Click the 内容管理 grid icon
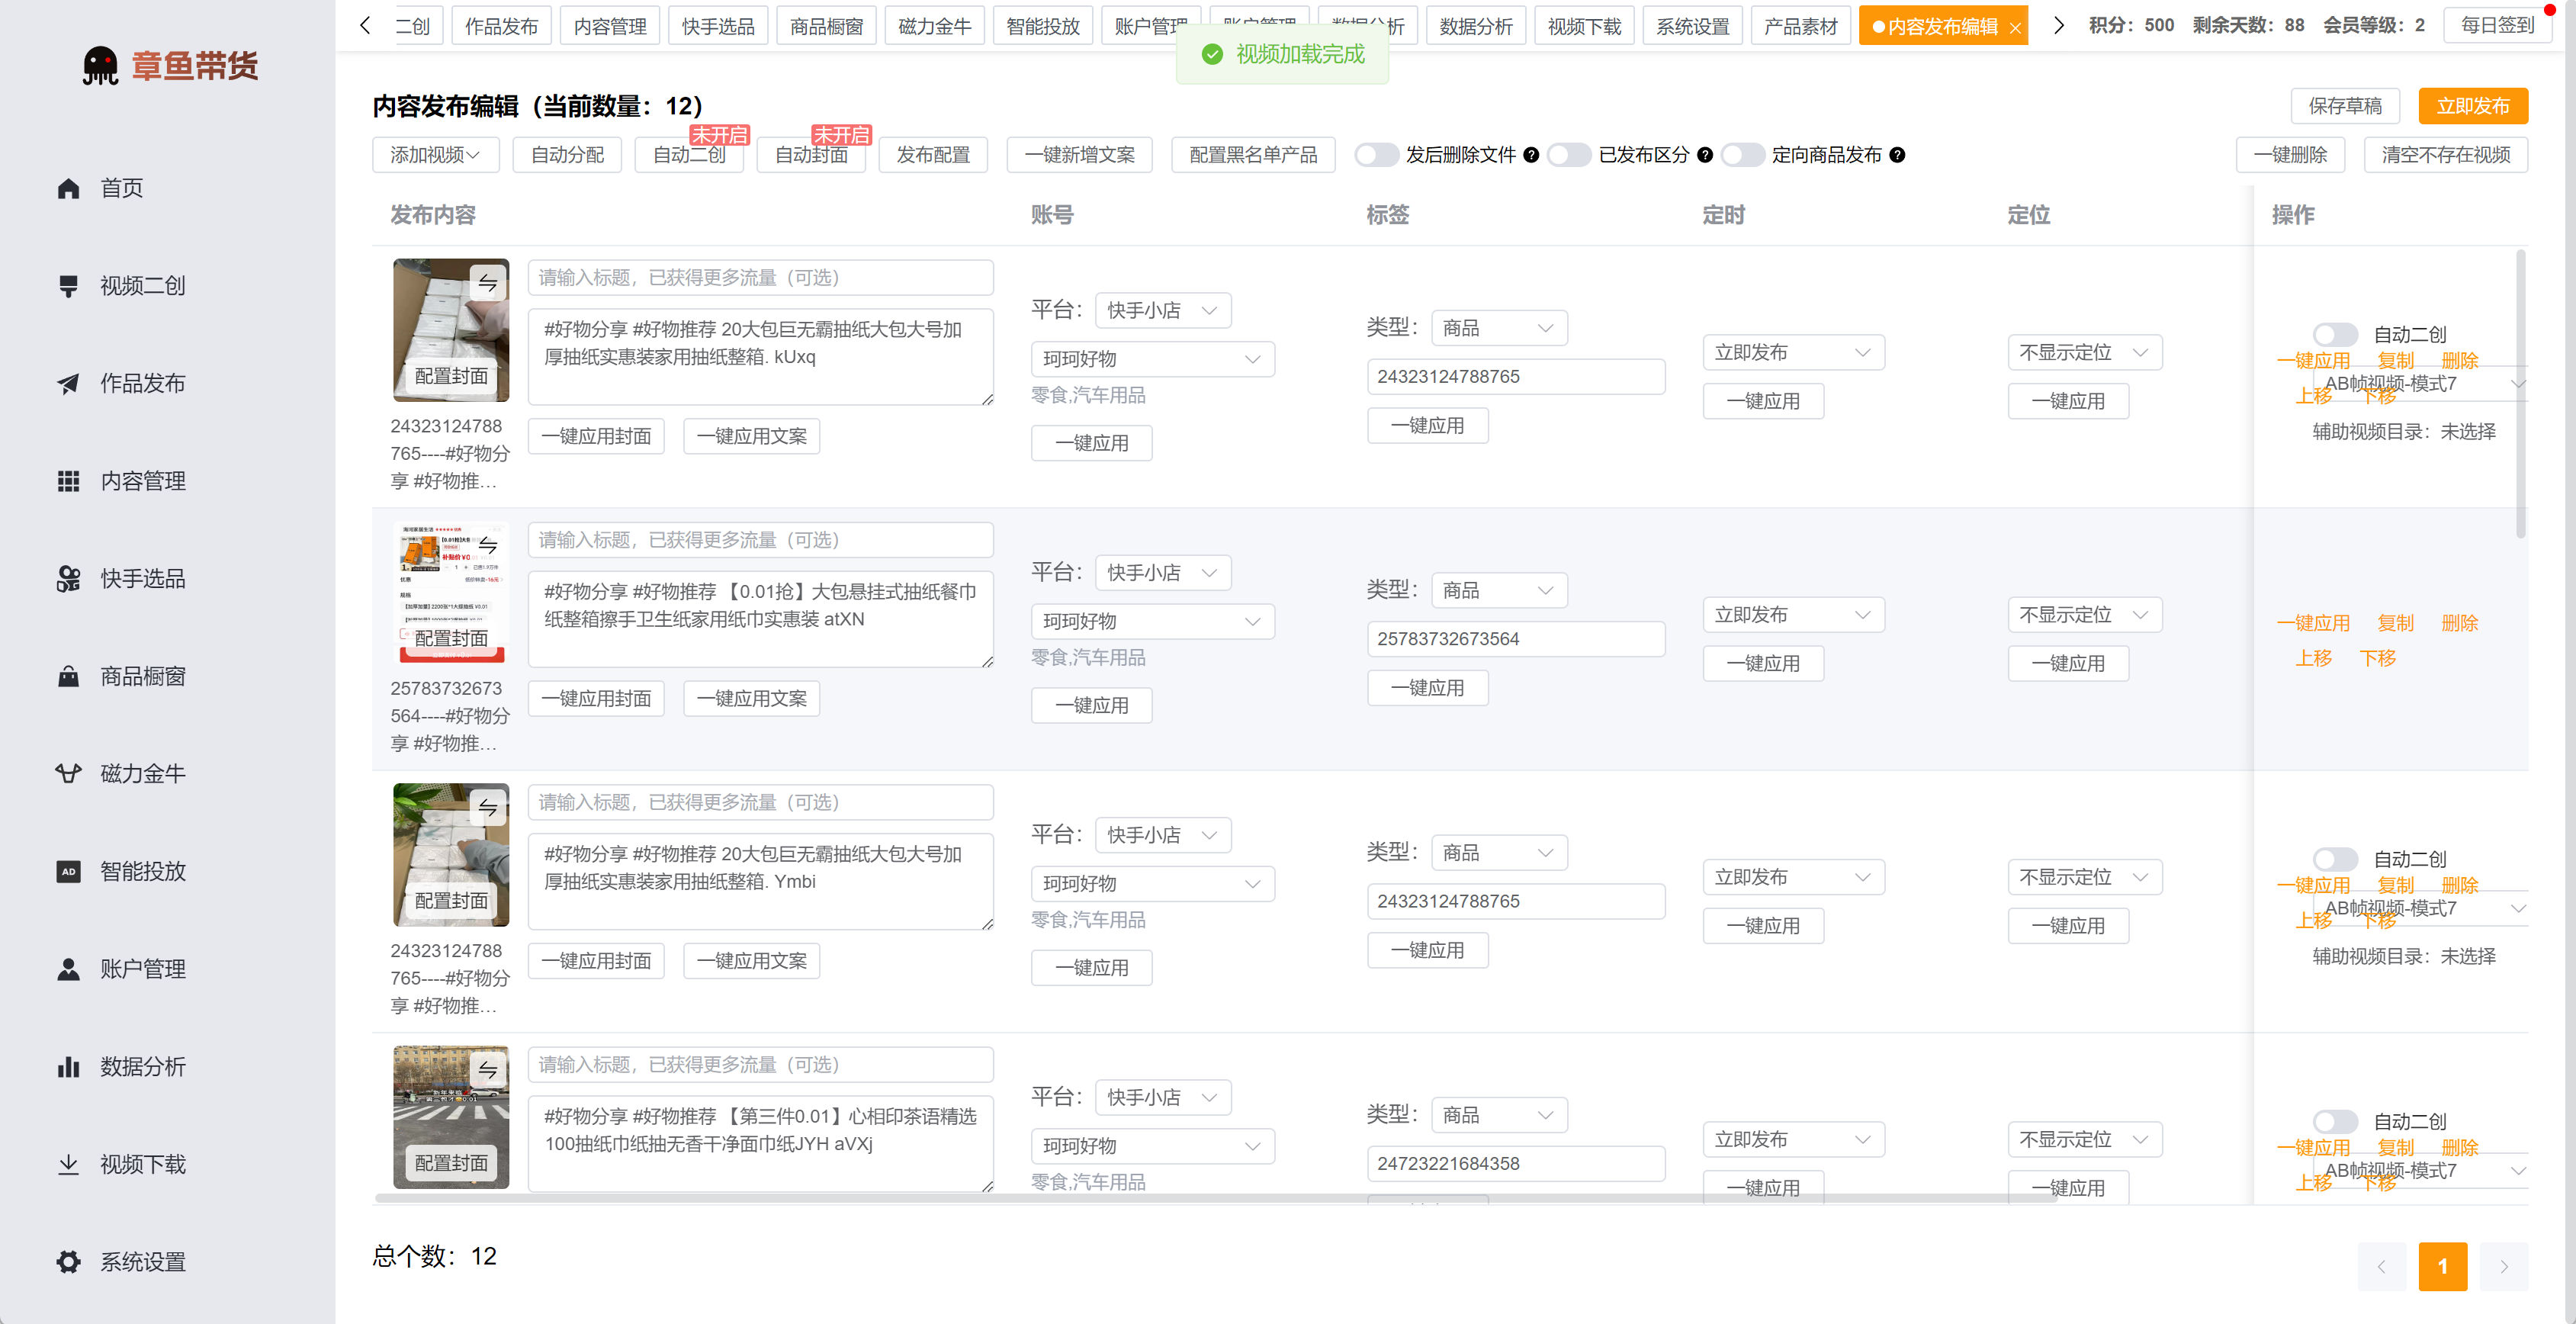 pos(68,481)
